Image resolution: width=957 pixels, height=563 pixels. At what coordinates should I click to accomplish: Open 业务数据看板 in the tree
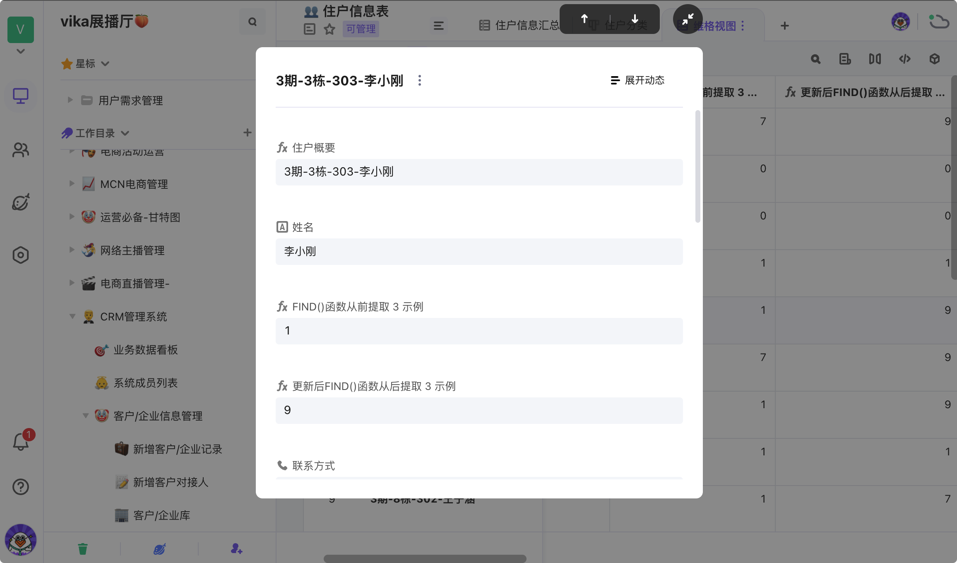point(145,350)
